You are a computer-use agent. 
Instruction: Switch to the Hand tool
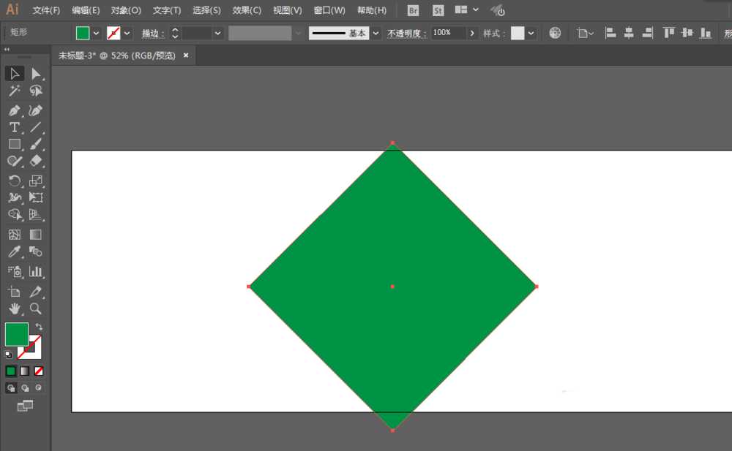pos(14,308)
